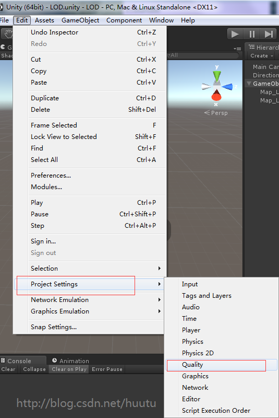Click the Pause button in the toolbar
Viewport: 279px width, 418px height.
[252, 34]
